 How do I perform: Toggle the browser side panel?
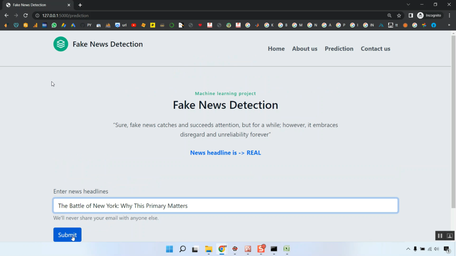411,15
